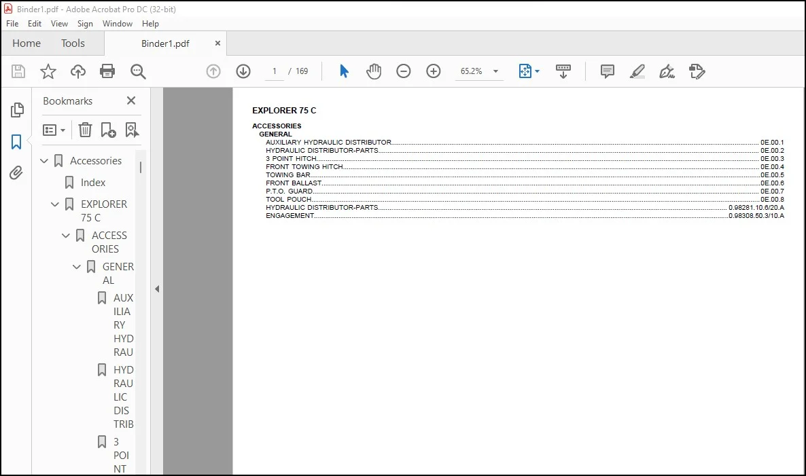Click the page number input field
Screen dimensions: 806x476
(275, 71)
